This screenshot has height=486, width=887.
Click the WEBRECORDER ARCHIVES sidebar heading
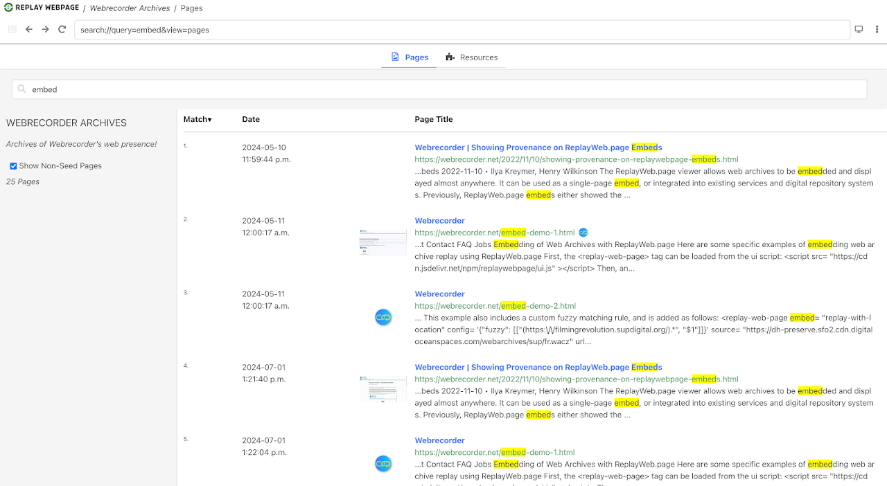pos(67,123)
